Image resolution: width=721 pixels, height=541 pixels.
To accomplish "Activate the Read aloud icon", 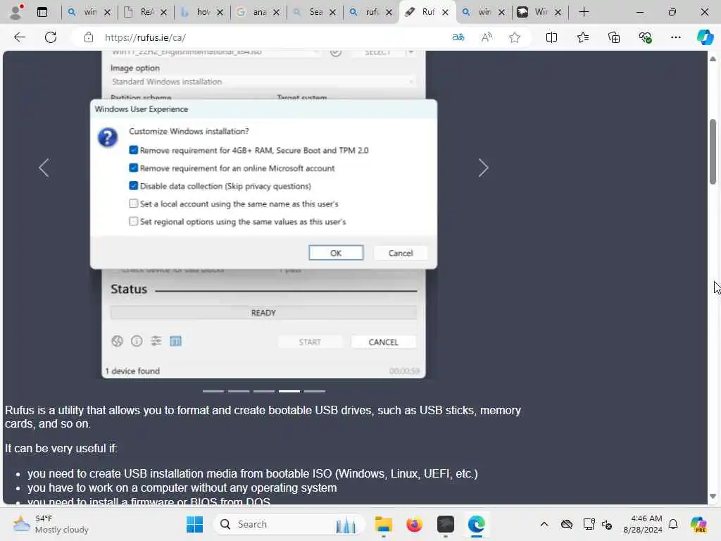I will point(487,37).
